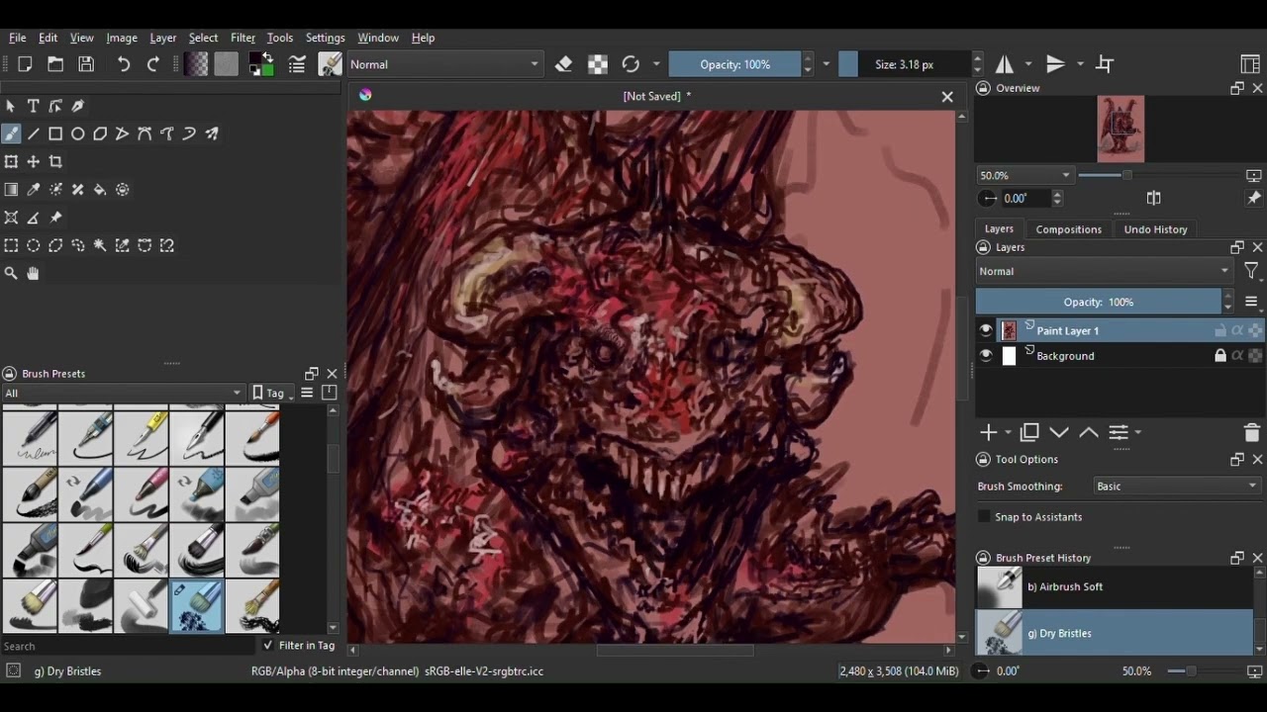Move layer down arrow
The width and height of the screenshot is (1267, 712).
coord(1059,432)
